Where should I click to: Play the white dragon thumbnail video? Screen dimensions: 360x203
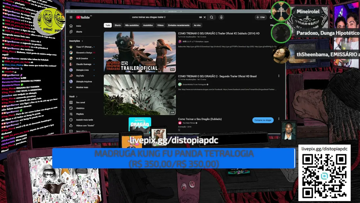tap(140, 95)
